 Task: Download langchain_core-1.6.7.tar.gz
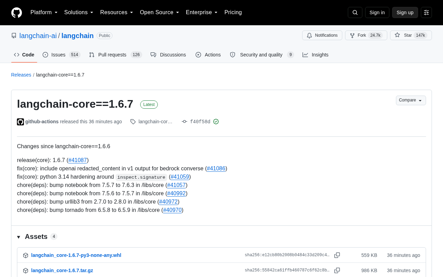click(62, 270)
